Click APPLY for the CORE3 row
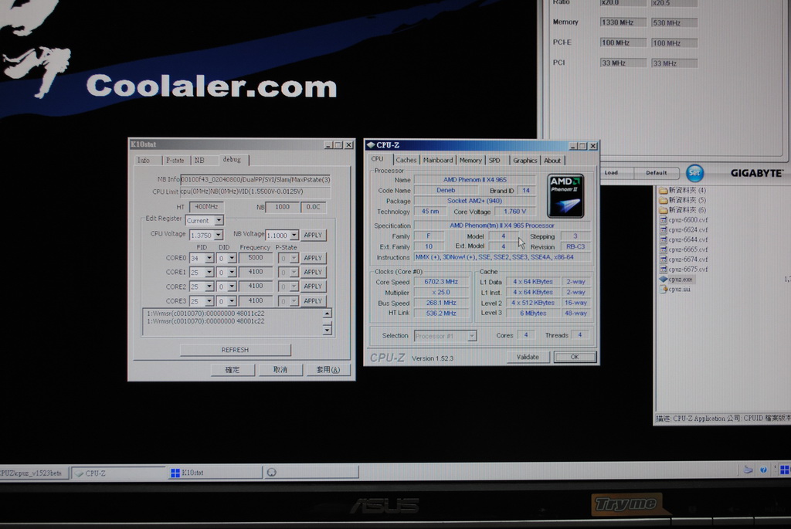 pyautogui.click(x=313, y=301)
